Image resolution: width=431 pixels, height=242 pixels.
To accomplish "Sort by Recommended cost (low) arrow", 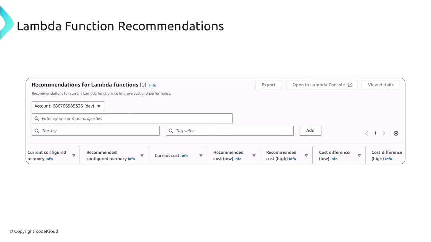I will click(254, 156).
